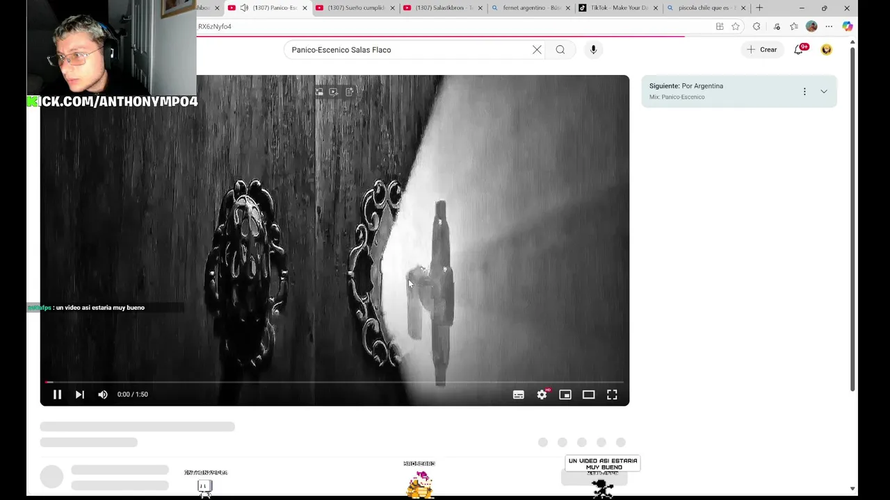Open the video settings gear
The width and height of the screenshot is (890, 500).
542,394
